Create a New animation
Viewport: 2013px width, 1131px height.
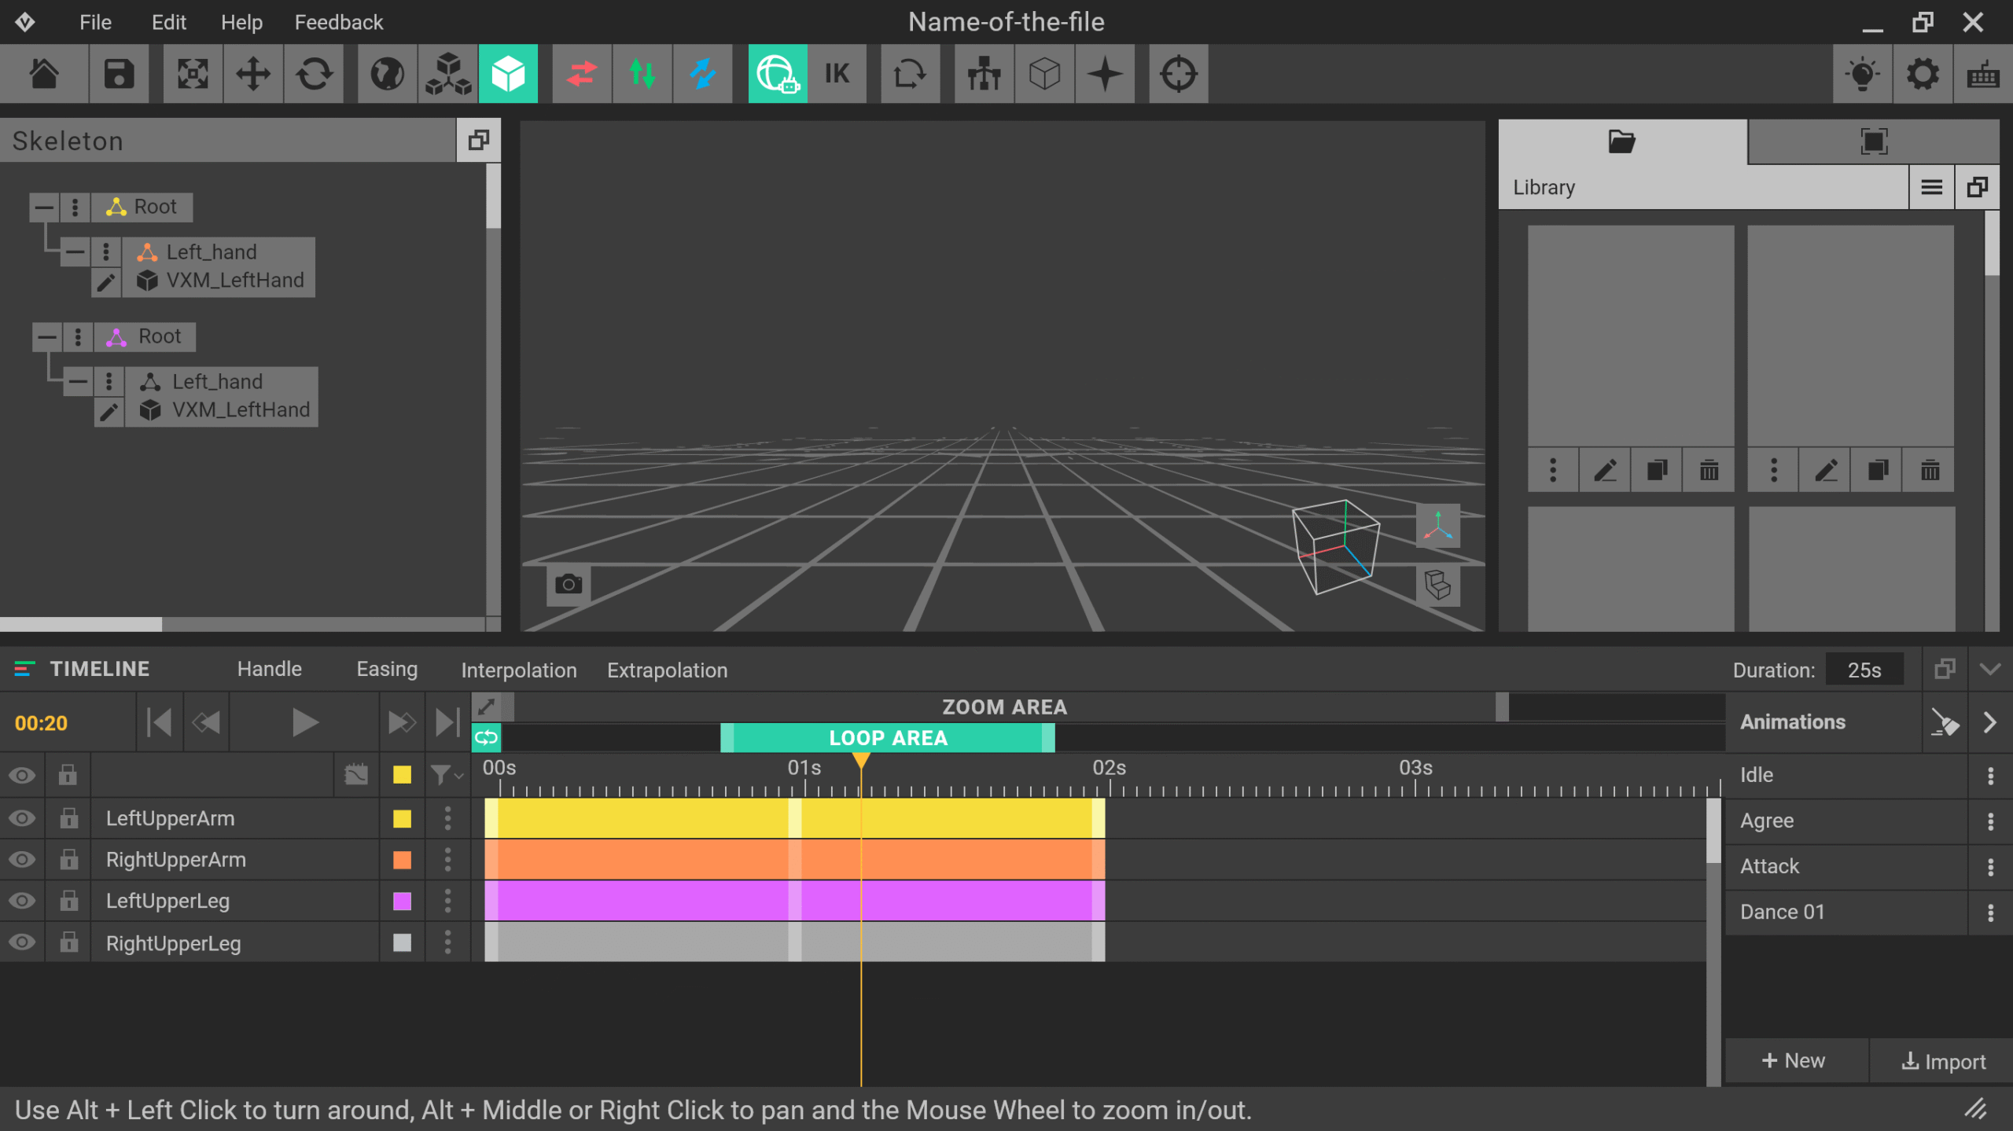pyautogui.click(x=1795, y=1060)
